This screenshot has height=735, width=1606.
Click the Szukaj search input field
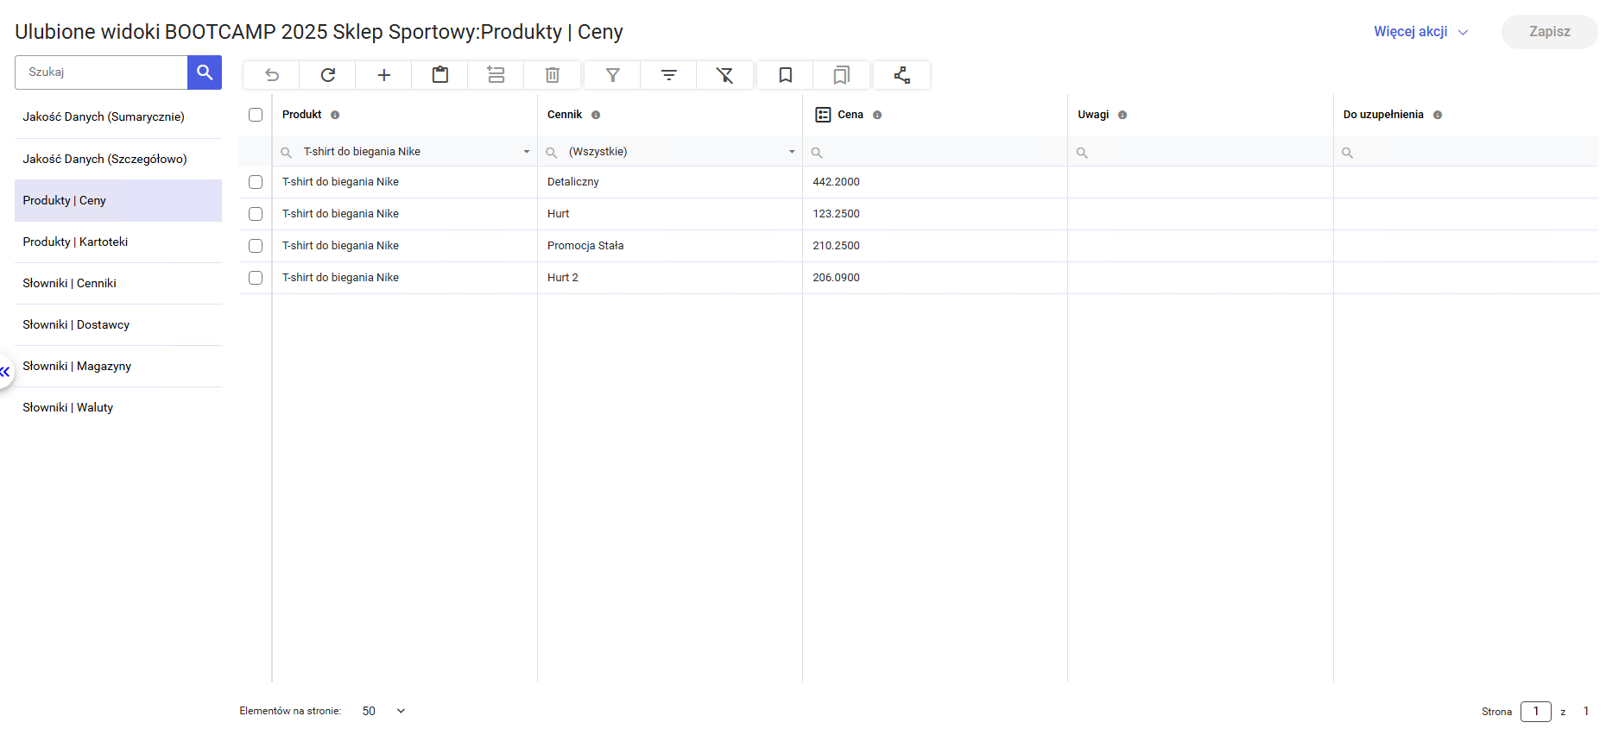click(x=102, y=72)
